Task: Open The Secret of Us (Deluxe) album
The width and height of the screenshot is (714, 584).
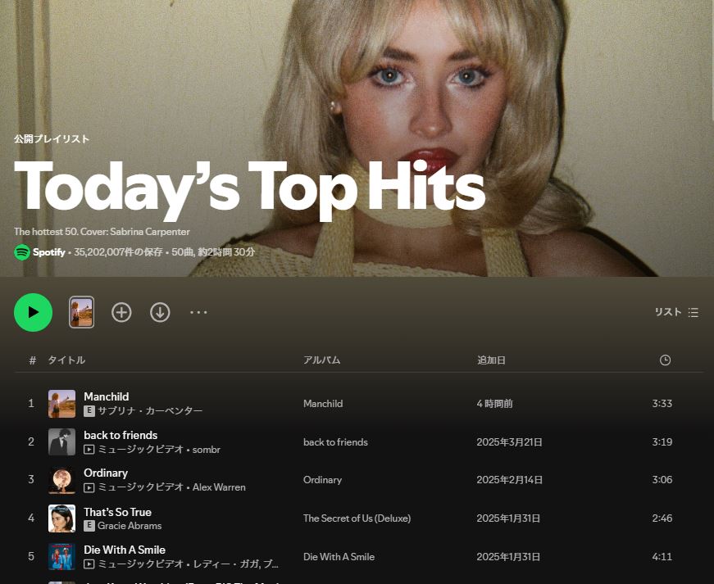Action: (357, 518)
